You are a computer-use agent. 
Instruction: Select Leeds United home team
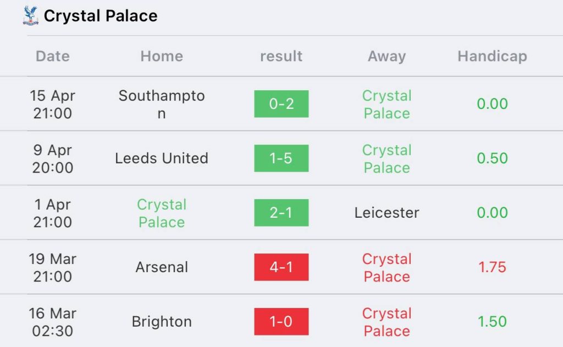tap(162, 158)
